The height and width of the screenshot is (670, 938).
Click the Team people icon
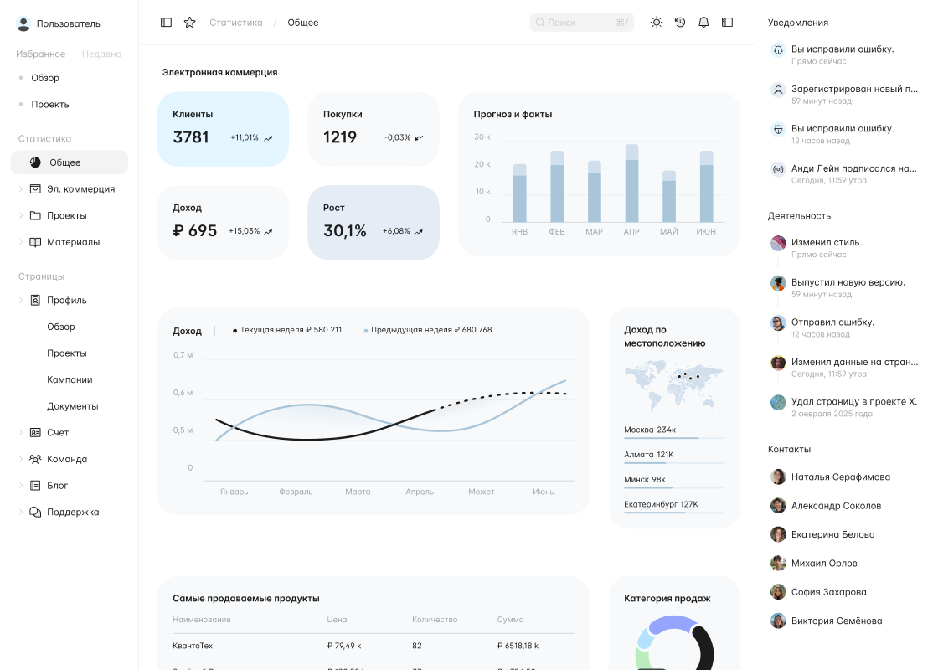[35, 459]
